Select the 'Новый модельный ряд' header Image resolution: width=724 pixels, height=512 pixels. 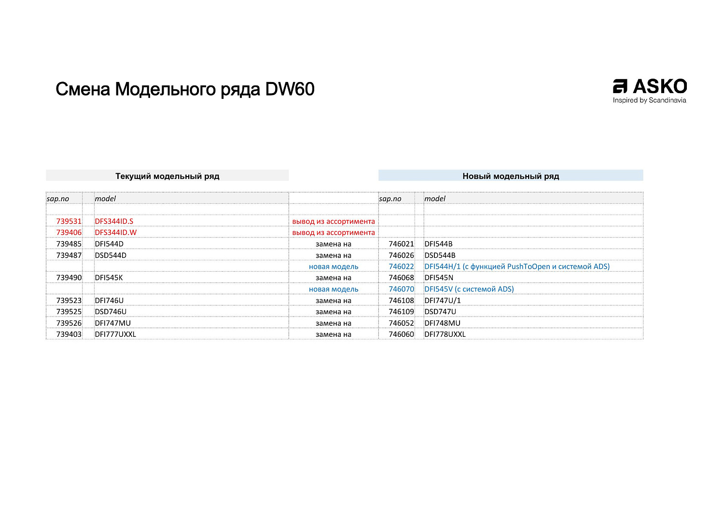click(x=510, y=176)
